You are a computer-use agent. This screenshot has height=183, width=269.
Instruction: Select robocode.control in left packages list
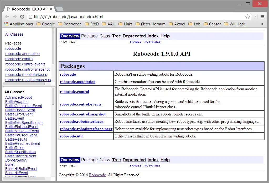(x=19, y=59)
